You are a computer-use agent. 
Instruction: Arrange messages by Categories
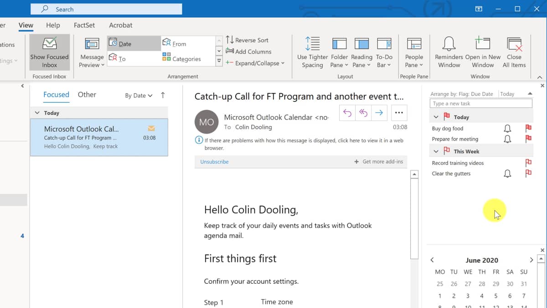[187, 58]
